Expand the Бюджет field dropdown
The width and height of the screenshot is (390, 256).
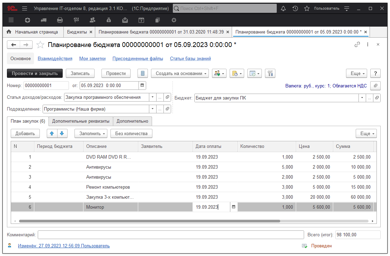362,98
